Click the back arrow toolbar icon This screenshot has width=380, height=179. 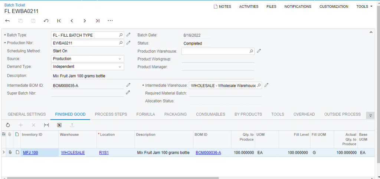[x=7, y=21]
